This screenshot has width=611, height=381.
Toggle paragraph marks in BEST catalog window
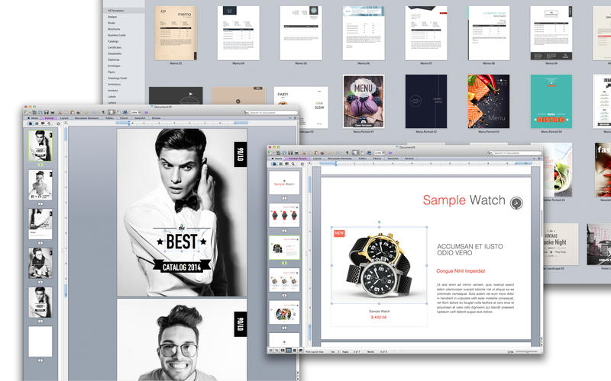click(x=103, y=112)
